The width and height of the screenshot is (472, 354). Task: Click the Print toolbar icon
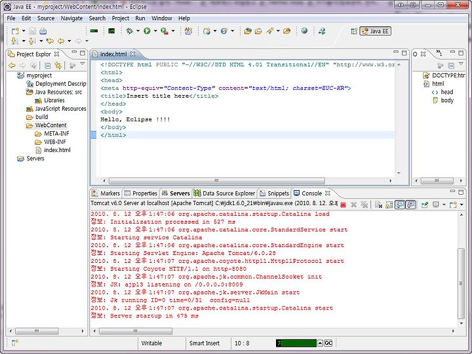tap(43, 31)
